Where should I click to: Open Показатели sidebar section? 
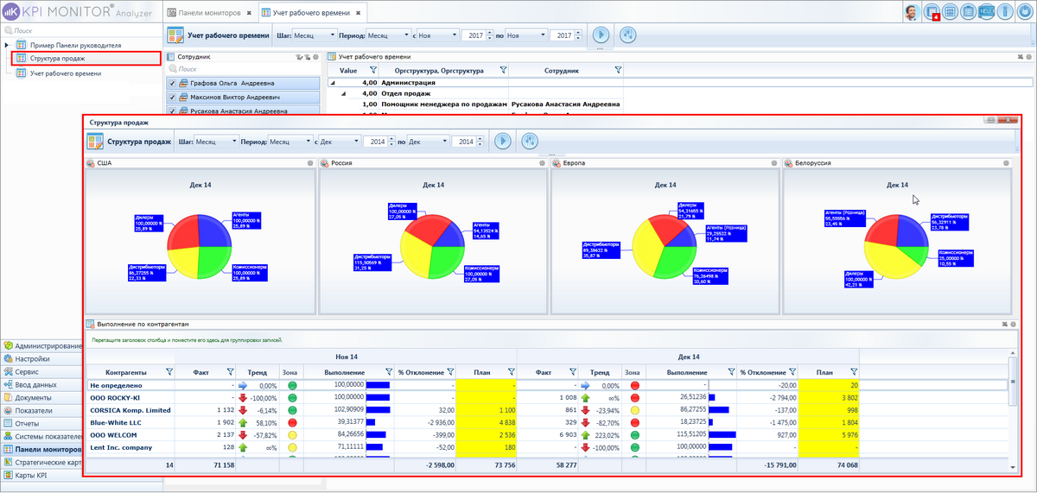click(x=41, y=411)
